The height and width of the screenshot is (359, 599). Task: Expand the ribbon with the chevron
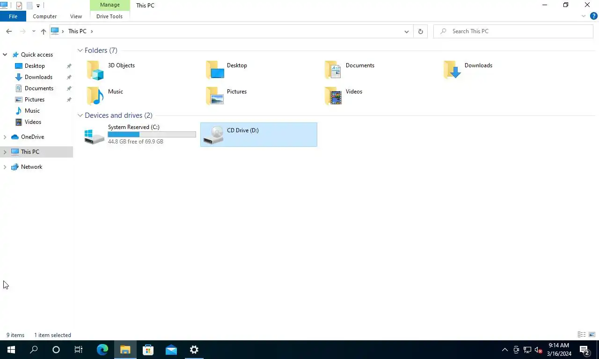point(584,16)
